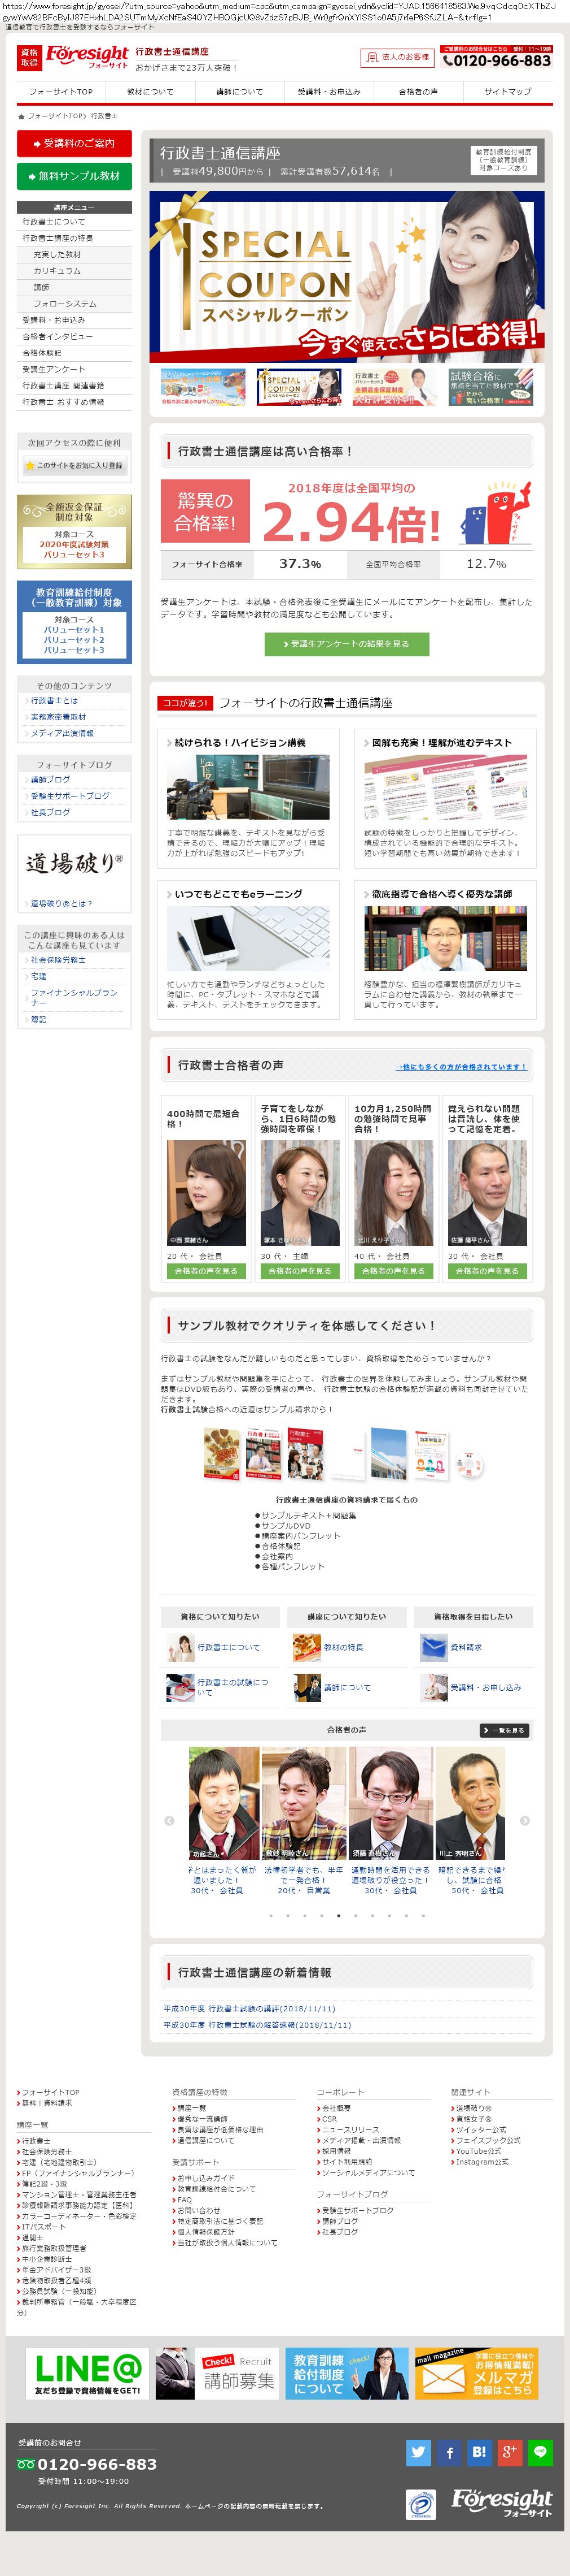Click the large SPECIAL COUPON hero banner
Image resolution: width=570 pixels, height=2576 pixels.
tap(347, 277)
